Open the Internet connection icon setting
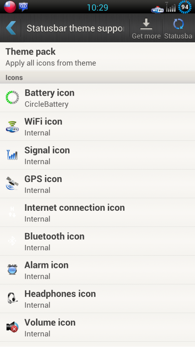Image resolution: width=195 pixels, height=347 pixels. tap(97, 213)
